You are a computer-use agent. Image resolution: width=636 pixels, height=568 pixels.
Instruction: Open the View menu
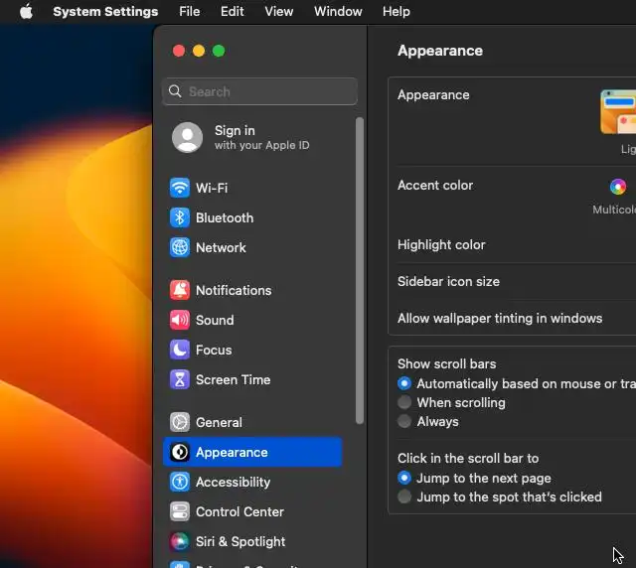[x=279, y=11]
